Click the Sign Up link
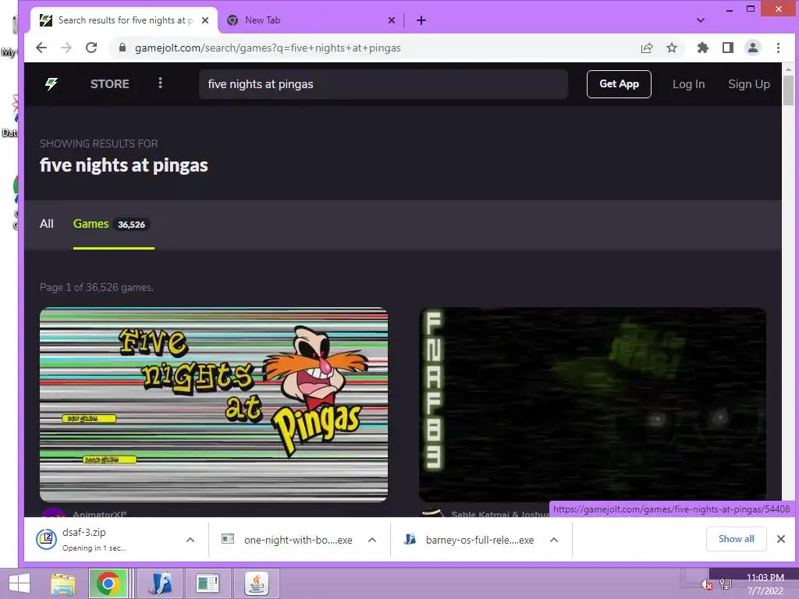This screenshot has width=799, height=599. [748, 84]
